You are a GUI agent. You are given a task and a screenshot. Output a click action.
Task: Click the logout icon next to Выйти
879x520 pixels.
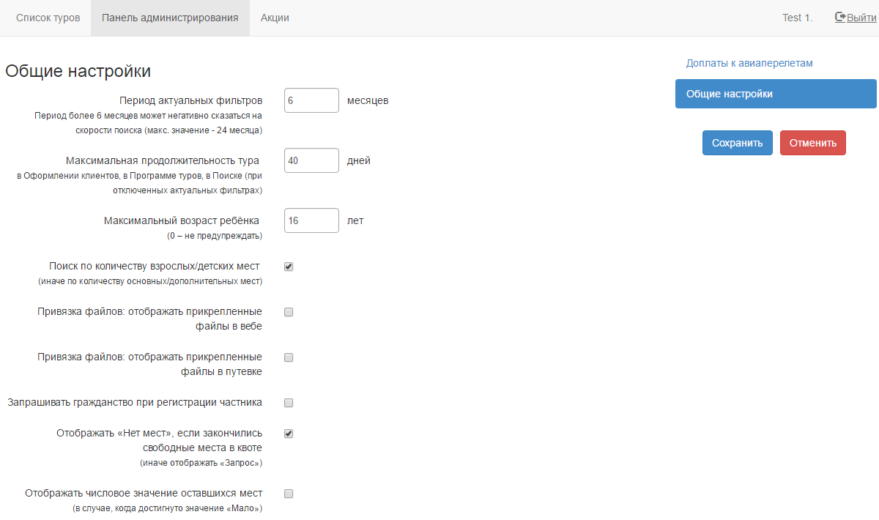[x=840, y=18]
